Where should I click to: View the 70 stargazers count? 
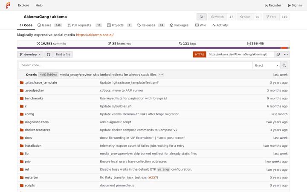coord(257,17)
